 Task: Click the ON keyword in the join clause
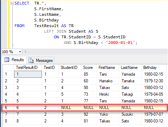(56, 37)
